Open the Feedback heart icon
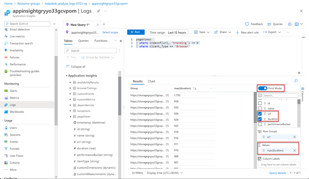This screenshot has height=179, width=309. tap(247, 24)
